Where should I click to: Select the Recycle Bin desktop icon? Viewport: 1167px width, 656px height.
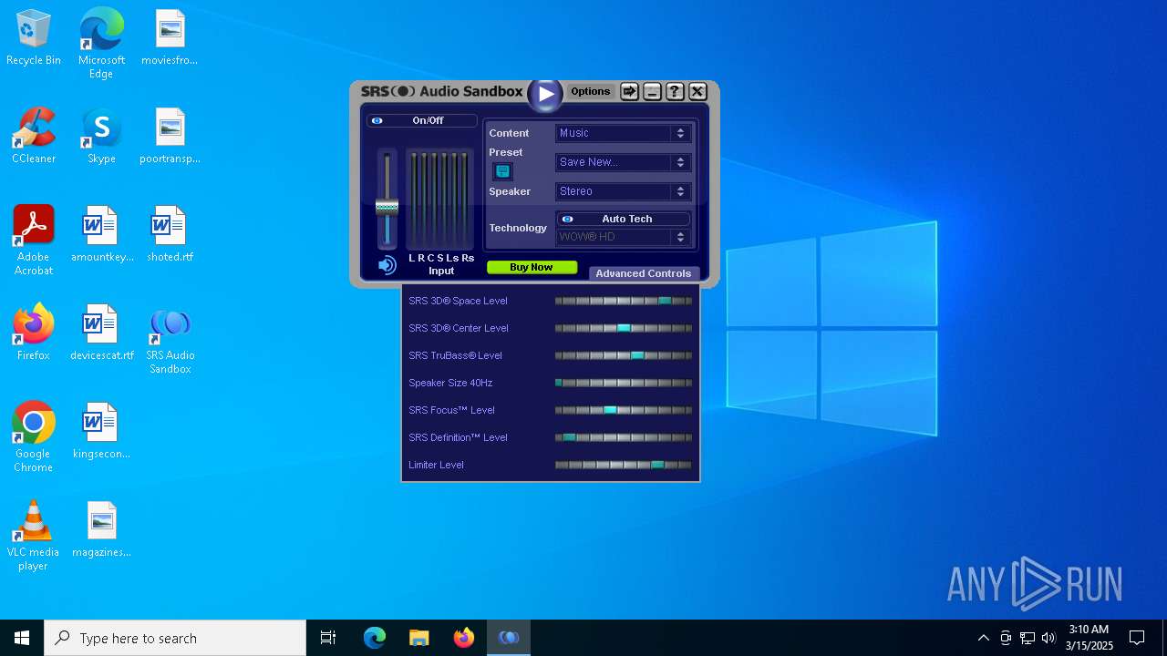coord(34,38)
